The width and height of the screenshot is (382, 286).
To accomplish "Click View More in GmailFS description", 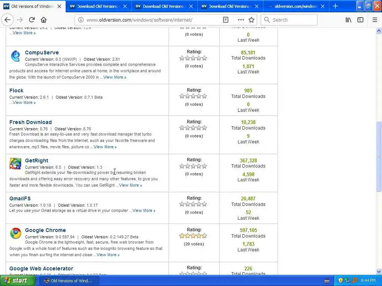I will click(x=144, y=211).
